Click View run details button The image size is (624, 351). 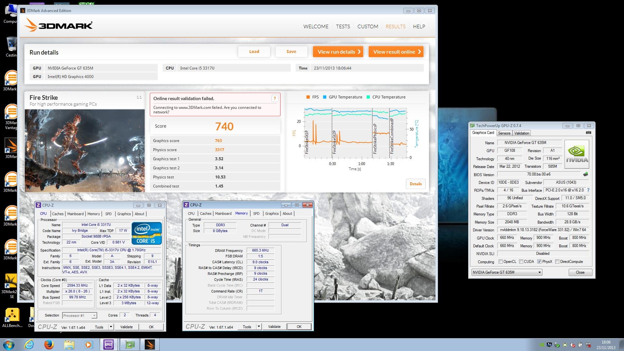click(338, 52)
